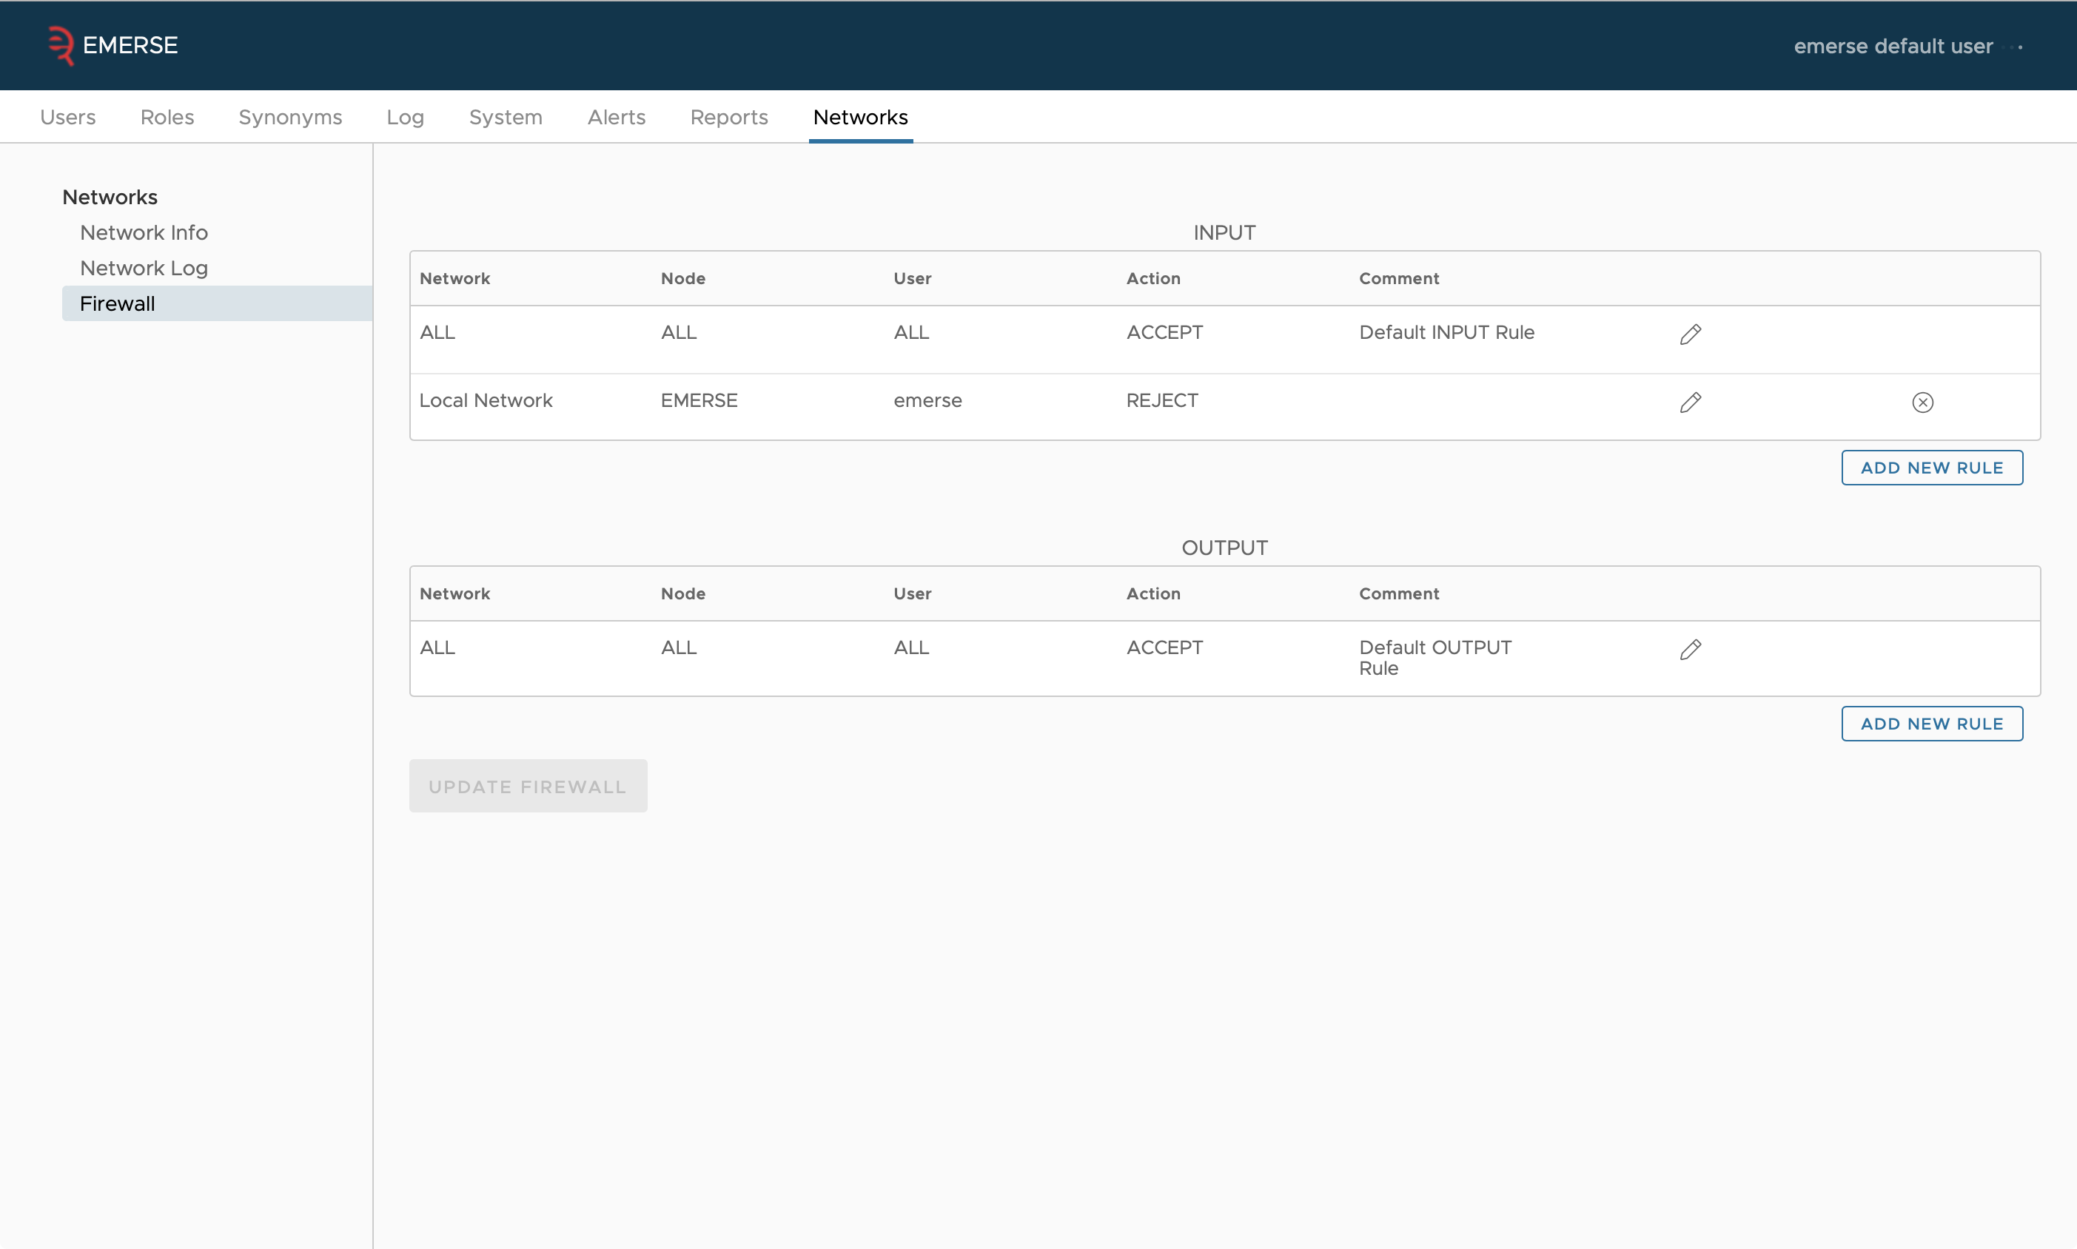
Task: Edit the Default INPUT Rule pencil icon
Action: 1690,334
